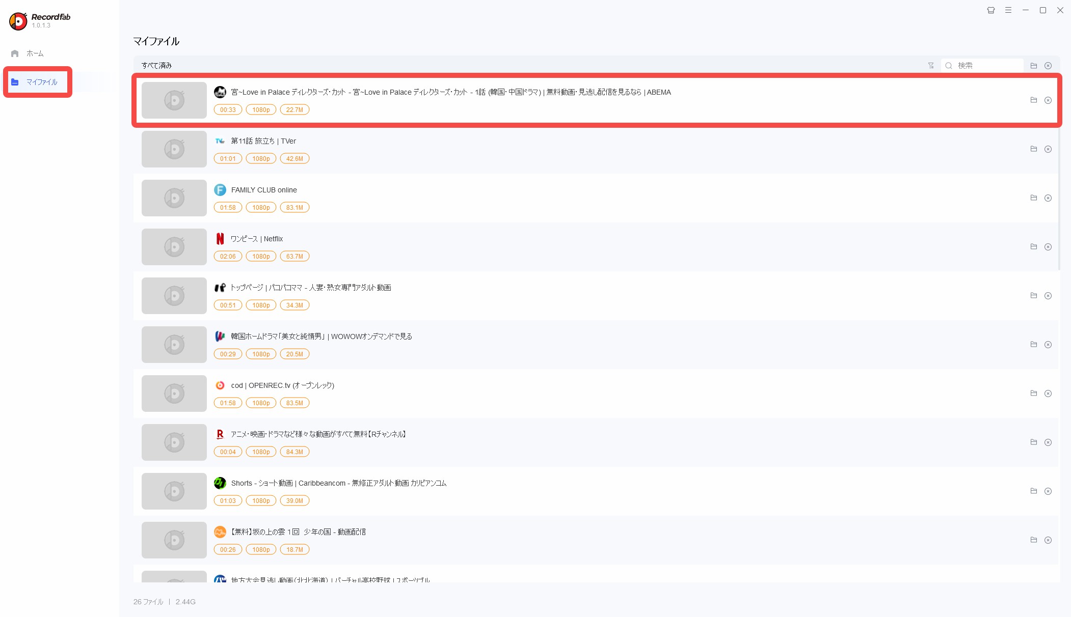
Task: Click the 00:04 duration badge
Action: point(228,452)
